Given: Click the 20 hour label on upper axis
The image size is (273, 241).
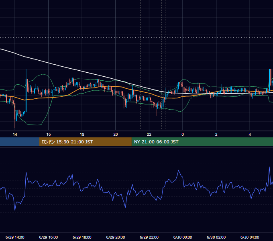Looking at the screenshot, I should 116,135.
